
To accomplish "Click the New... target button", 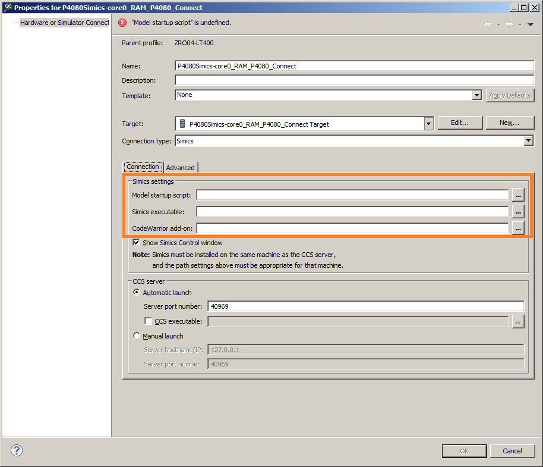I will 510,123.
